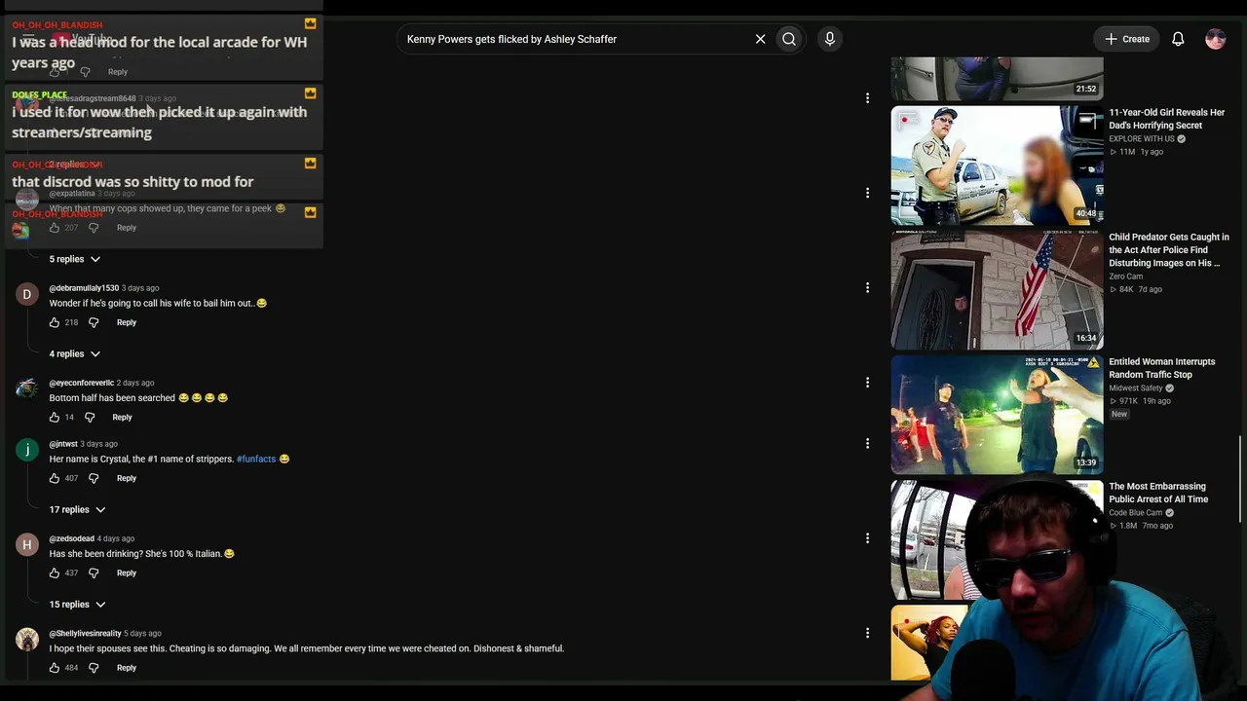Open the Entitled Woman traffic stop thumbnail
1247x701 pixels.
[x=997, y=415]
